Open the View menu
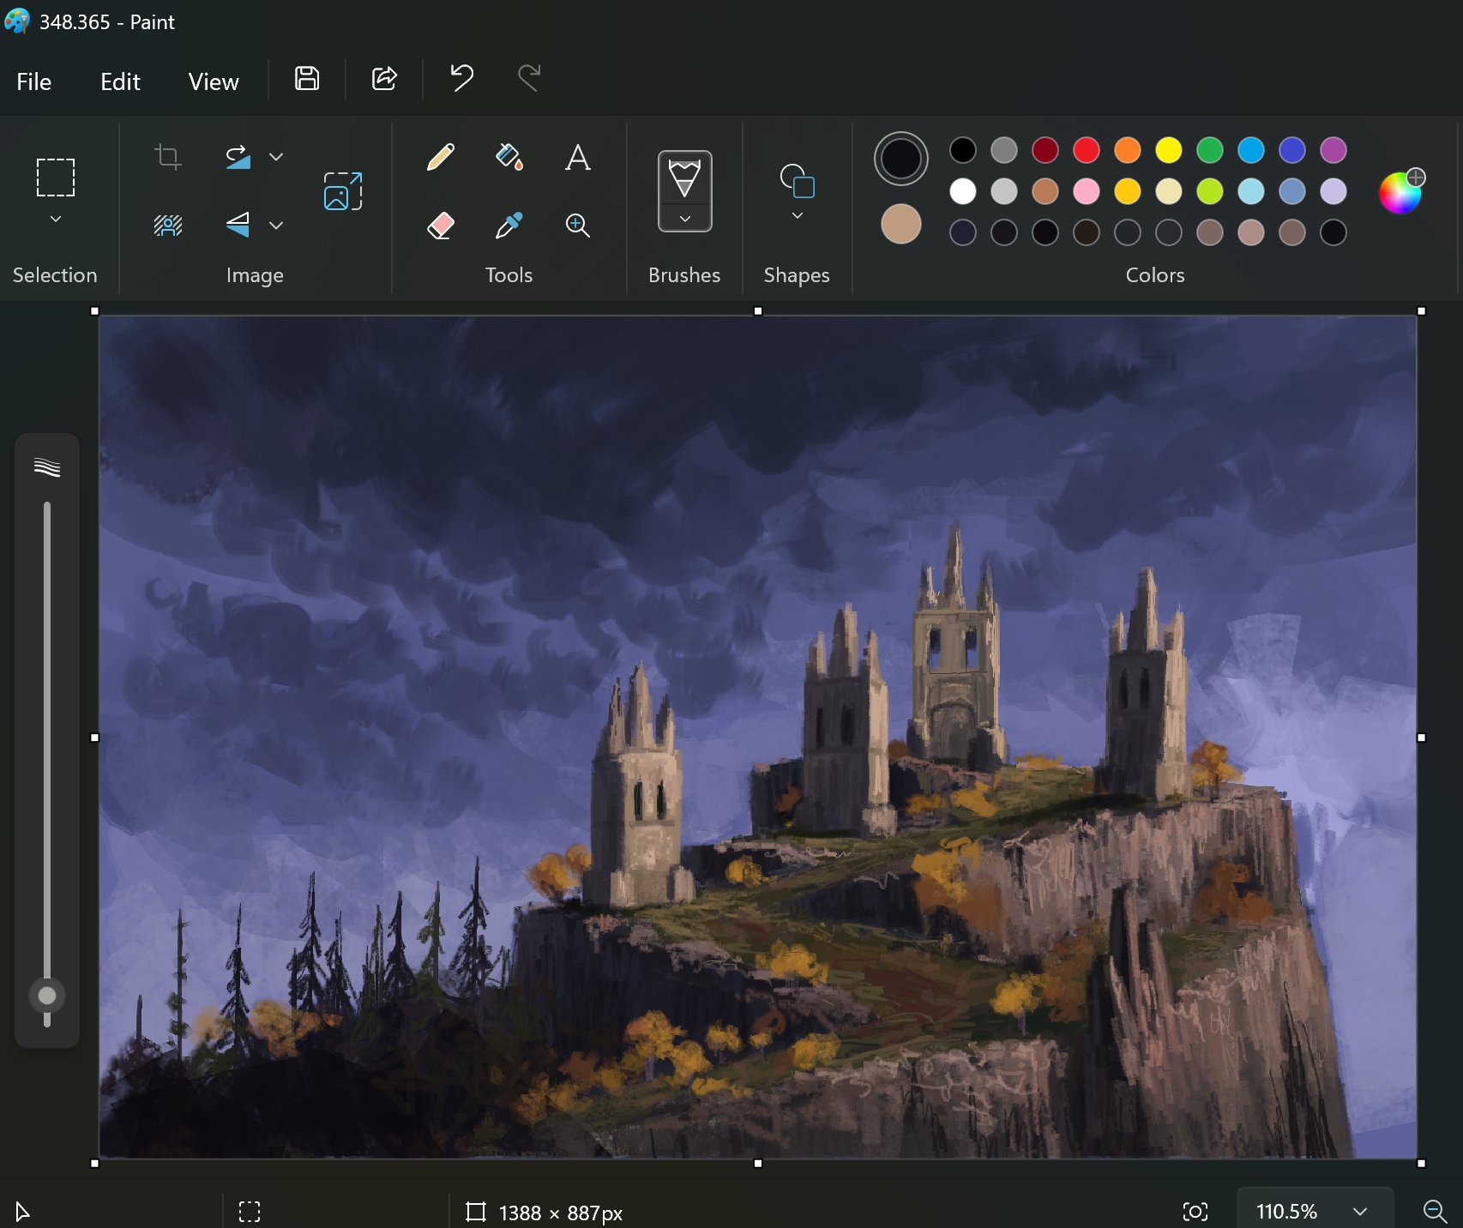The width and height of the screenshot is (1463, 1228). tap(214, 81)
